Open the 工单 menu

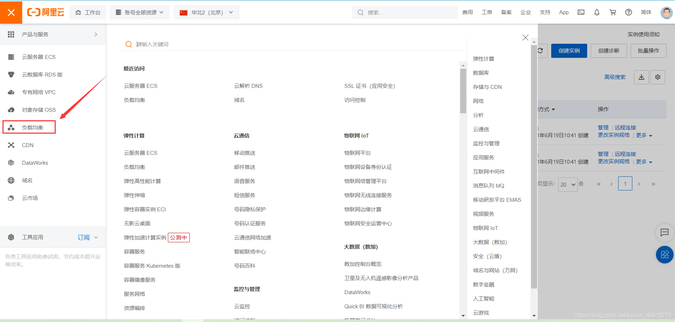pos(487,12)
